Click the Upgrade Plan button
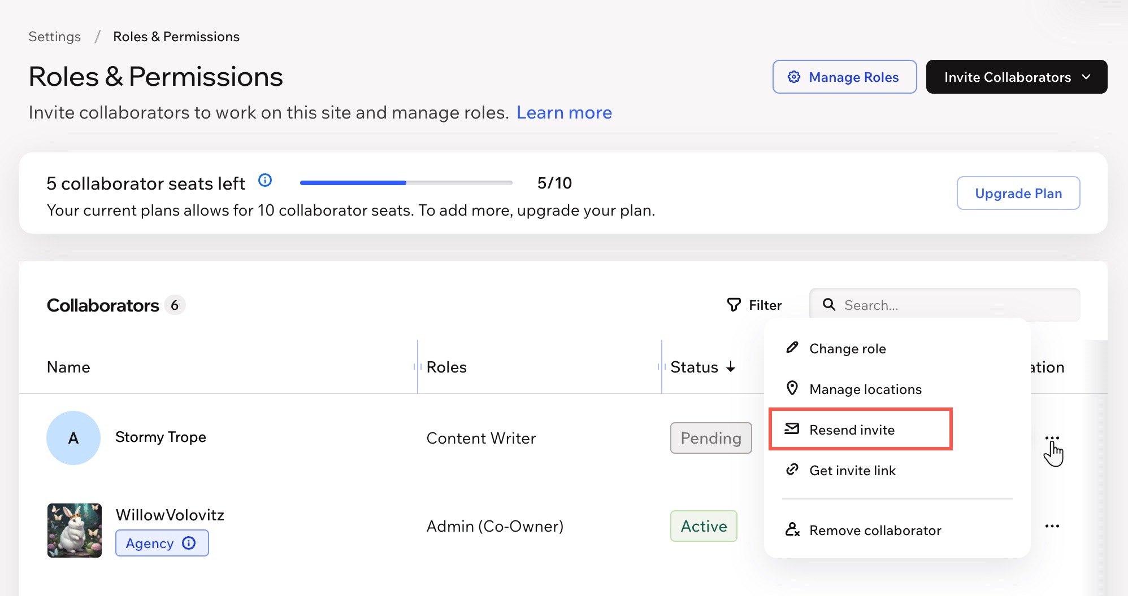The width and height of the screenshot is (1128, 596). (1018, 193)
